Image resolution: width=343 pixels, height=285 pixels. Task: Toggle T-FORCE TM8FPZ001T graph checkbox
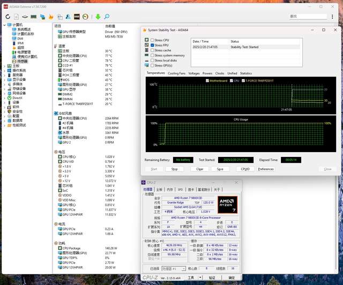[243, 81]
